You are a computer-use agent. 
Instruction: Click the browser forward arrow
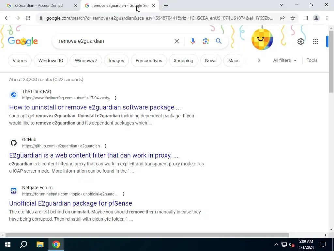pos(18,18)
